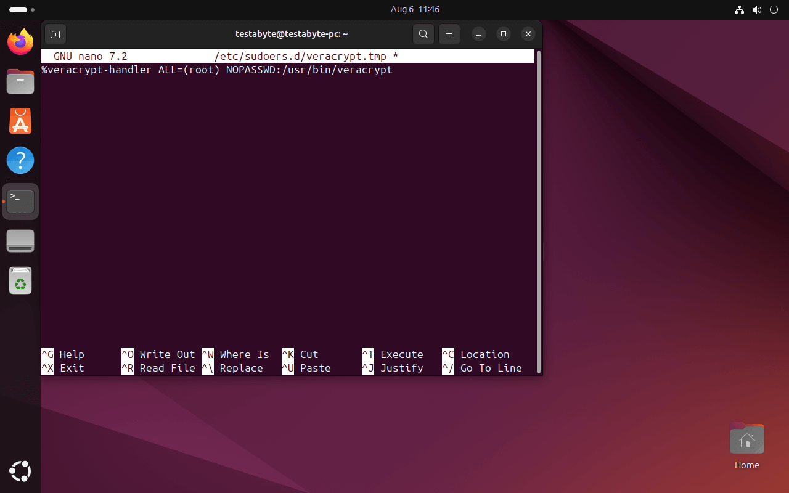Open the Files app from the dock
Screen dimensions: 789x493
pyautogui.click(x=20, y=81)
